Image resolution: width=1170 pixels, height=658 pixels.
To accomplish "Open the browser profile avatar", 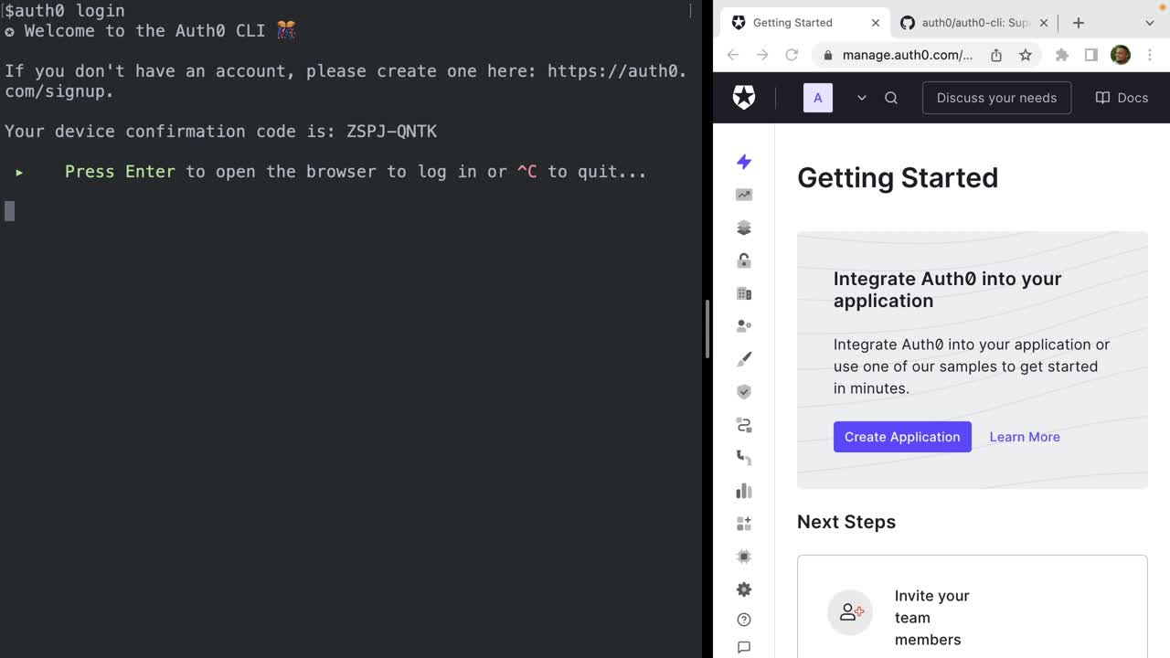I will coord(1121,55).
